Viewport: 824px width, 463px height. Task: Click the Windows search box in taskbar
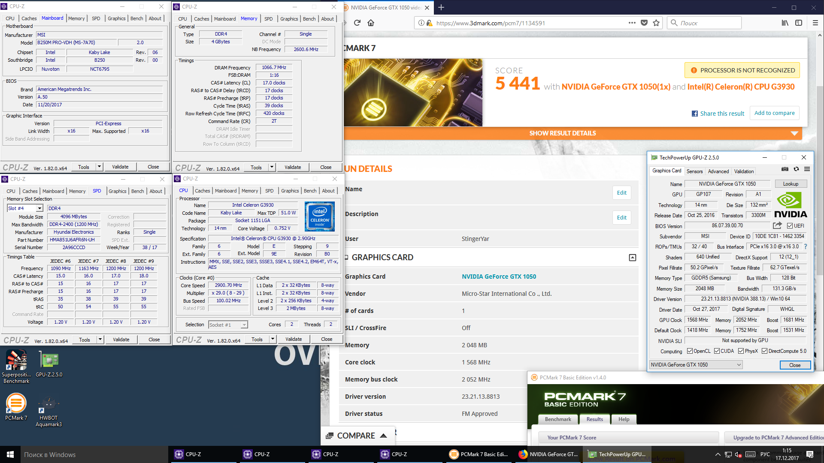click(x=94, y=454)
